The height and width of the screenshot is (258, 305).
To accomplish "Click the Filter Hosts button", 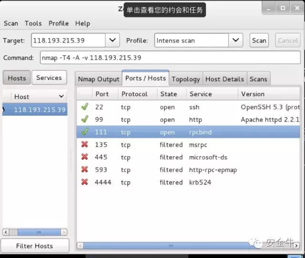I will pyautogui.click(x=35, y=246).
